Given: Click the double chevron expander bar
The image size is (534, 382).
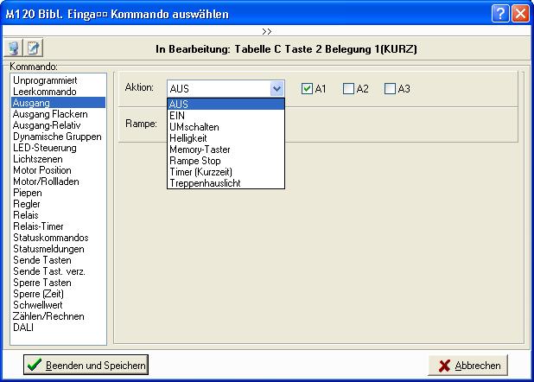Looking at the screenshot, I should [x=267, y=30].
